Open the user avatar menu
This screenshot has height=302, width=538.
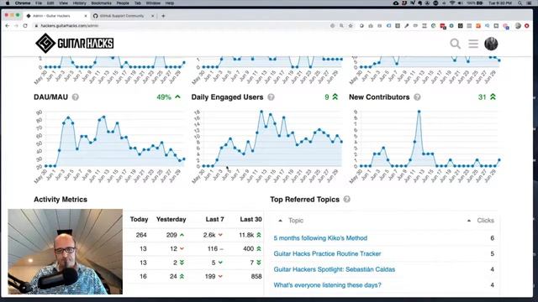click(x=491, y=44)
